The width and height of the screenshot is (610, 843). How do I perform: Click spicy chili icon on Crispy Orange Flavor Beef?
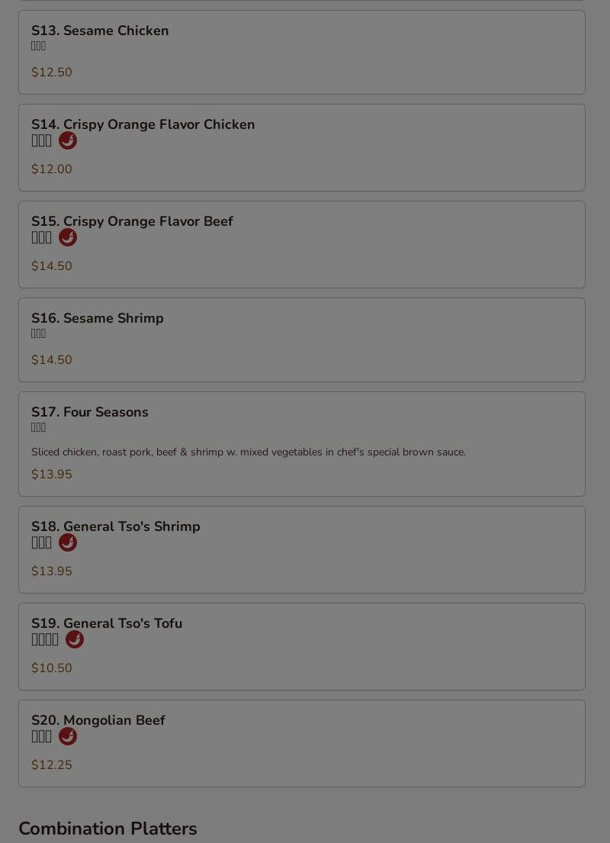tap(68, 237)
